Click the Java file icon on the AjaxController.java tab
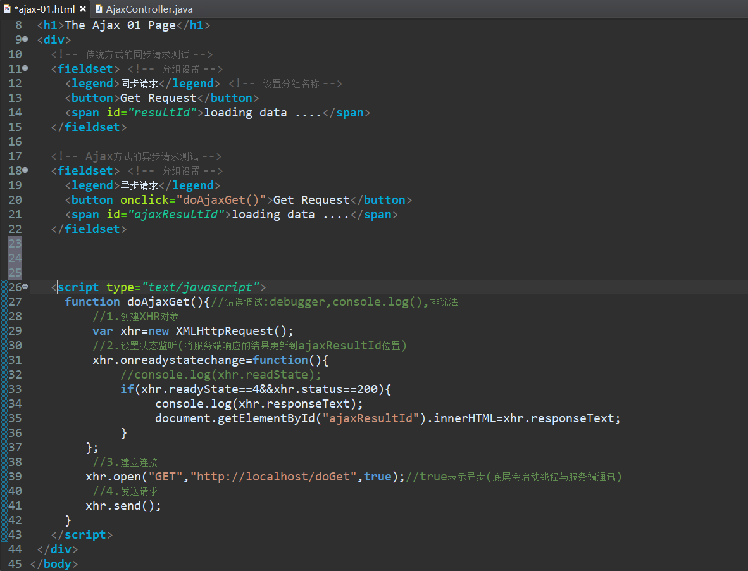Image resolution: width=748 pixels, height=571 pixels. tap(97, 9)
